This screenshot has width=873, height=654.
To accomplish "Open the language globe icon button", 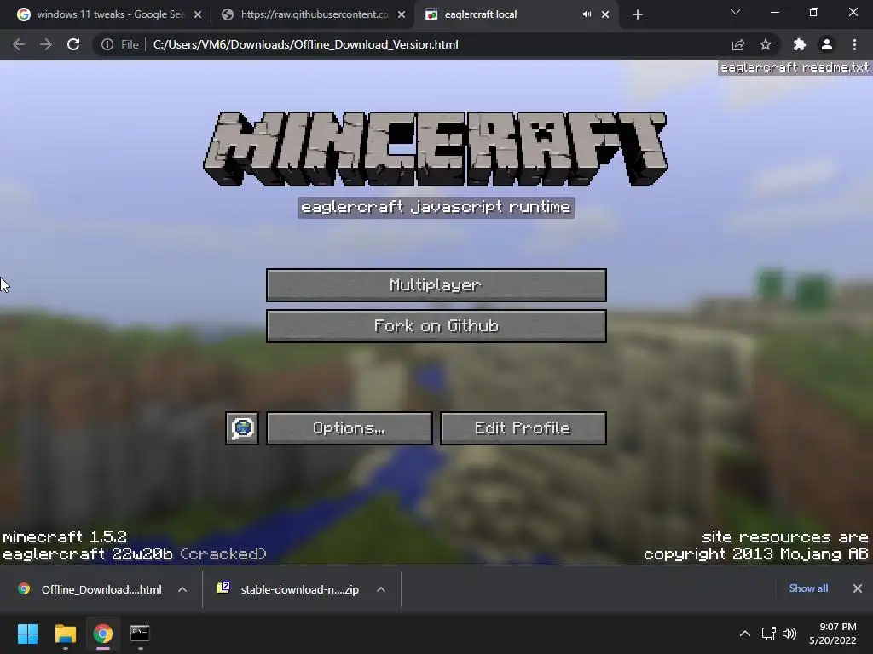I will pyautogui.click(x=242, y=428).
